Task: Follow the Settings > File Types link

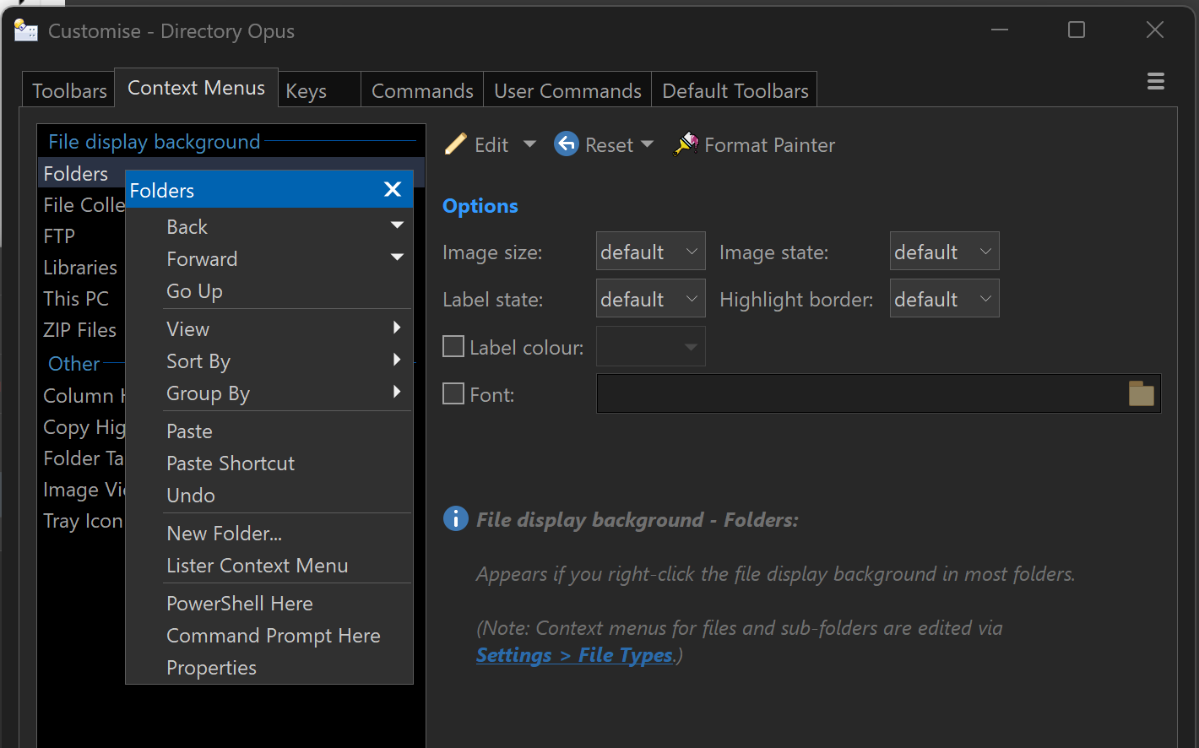Action: coord(574,655)
